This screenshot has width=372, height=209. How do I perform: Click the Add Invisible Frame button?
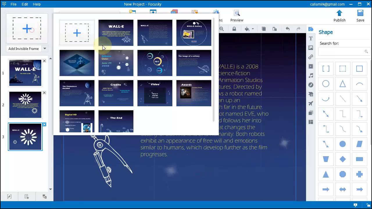pyautogui.click(x=24, y=48)
